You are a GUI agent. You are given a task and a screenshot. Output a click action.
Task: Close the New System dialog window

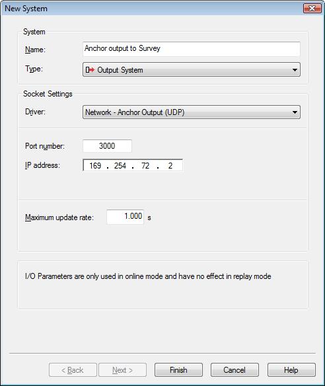pos(312,9)
